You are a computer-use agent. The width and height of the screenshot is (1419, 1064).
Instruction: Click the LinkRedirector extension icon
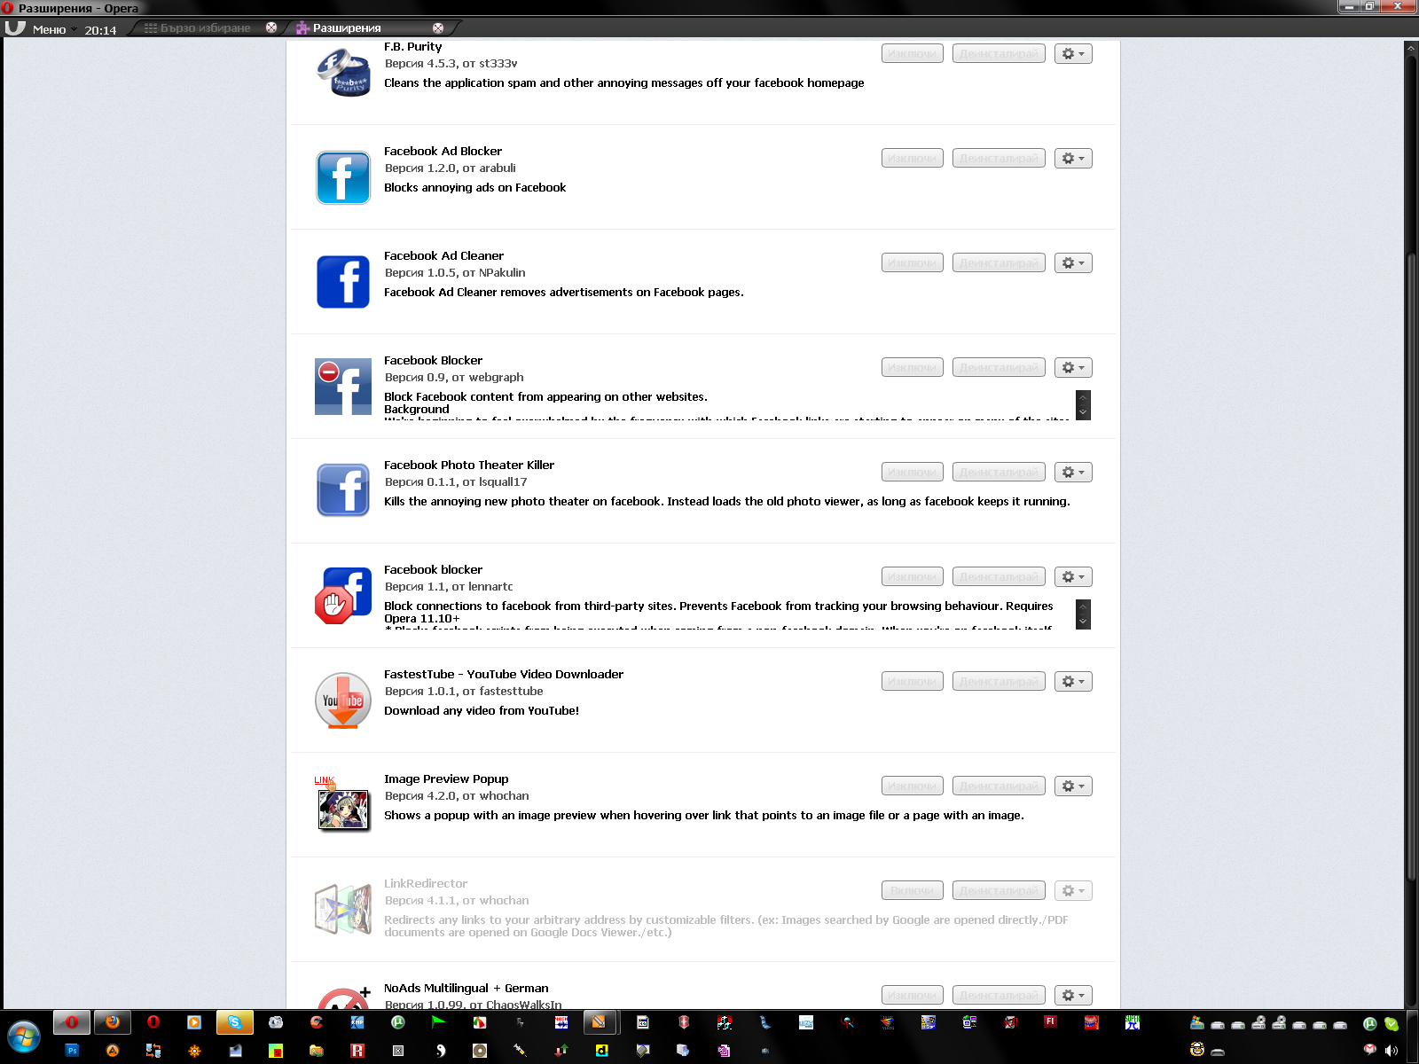(x=343, y=909)
